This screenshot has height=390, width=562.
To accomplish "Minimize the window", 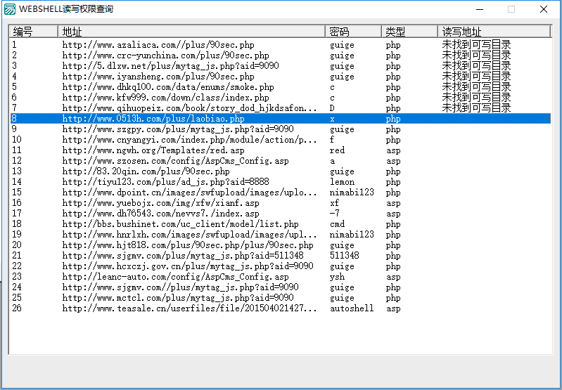I will 479,9.
